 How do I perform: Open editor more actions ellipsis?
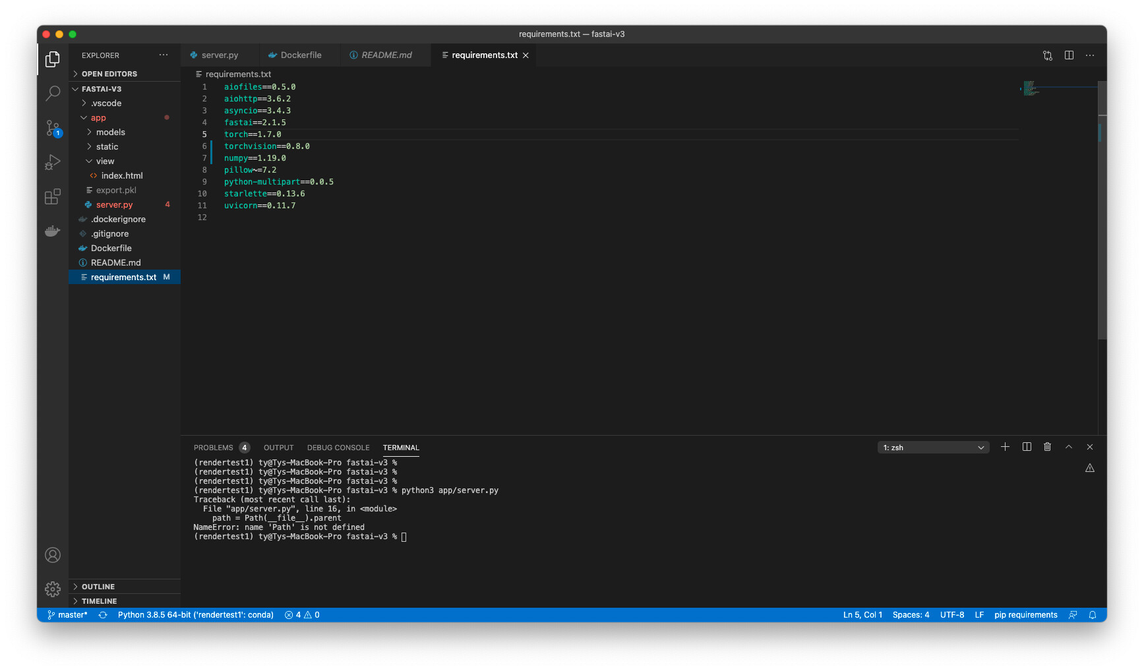point(1090,55)
